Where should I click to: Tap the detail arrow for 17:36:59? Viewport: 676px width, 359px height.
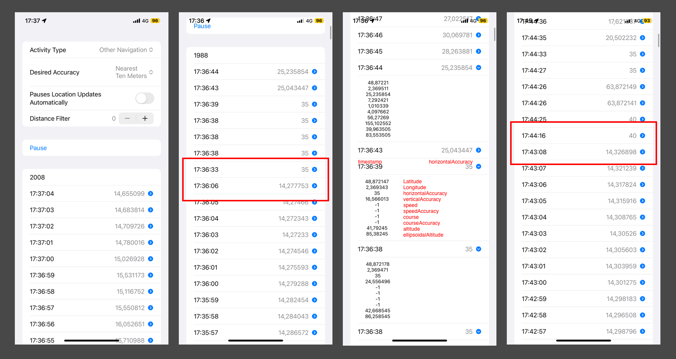pos(151,275)
